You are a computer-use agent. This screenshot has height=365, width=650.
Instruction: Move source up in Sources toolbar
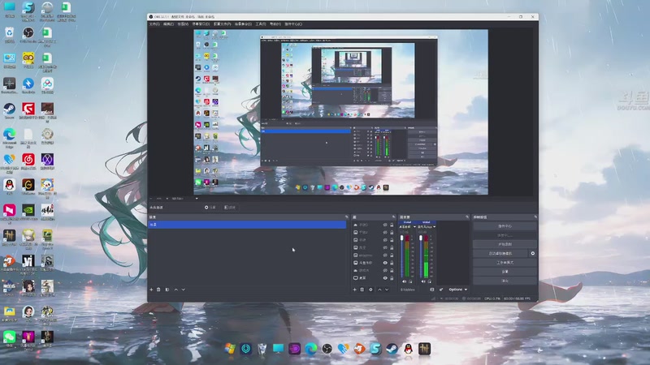pos(379,290)
